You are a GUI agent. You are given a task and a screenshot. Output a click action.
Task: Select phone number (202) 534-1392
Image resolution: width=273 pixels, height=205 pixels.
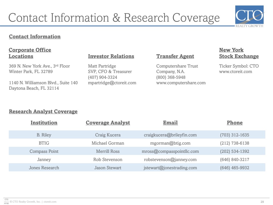tap(234, 151)
